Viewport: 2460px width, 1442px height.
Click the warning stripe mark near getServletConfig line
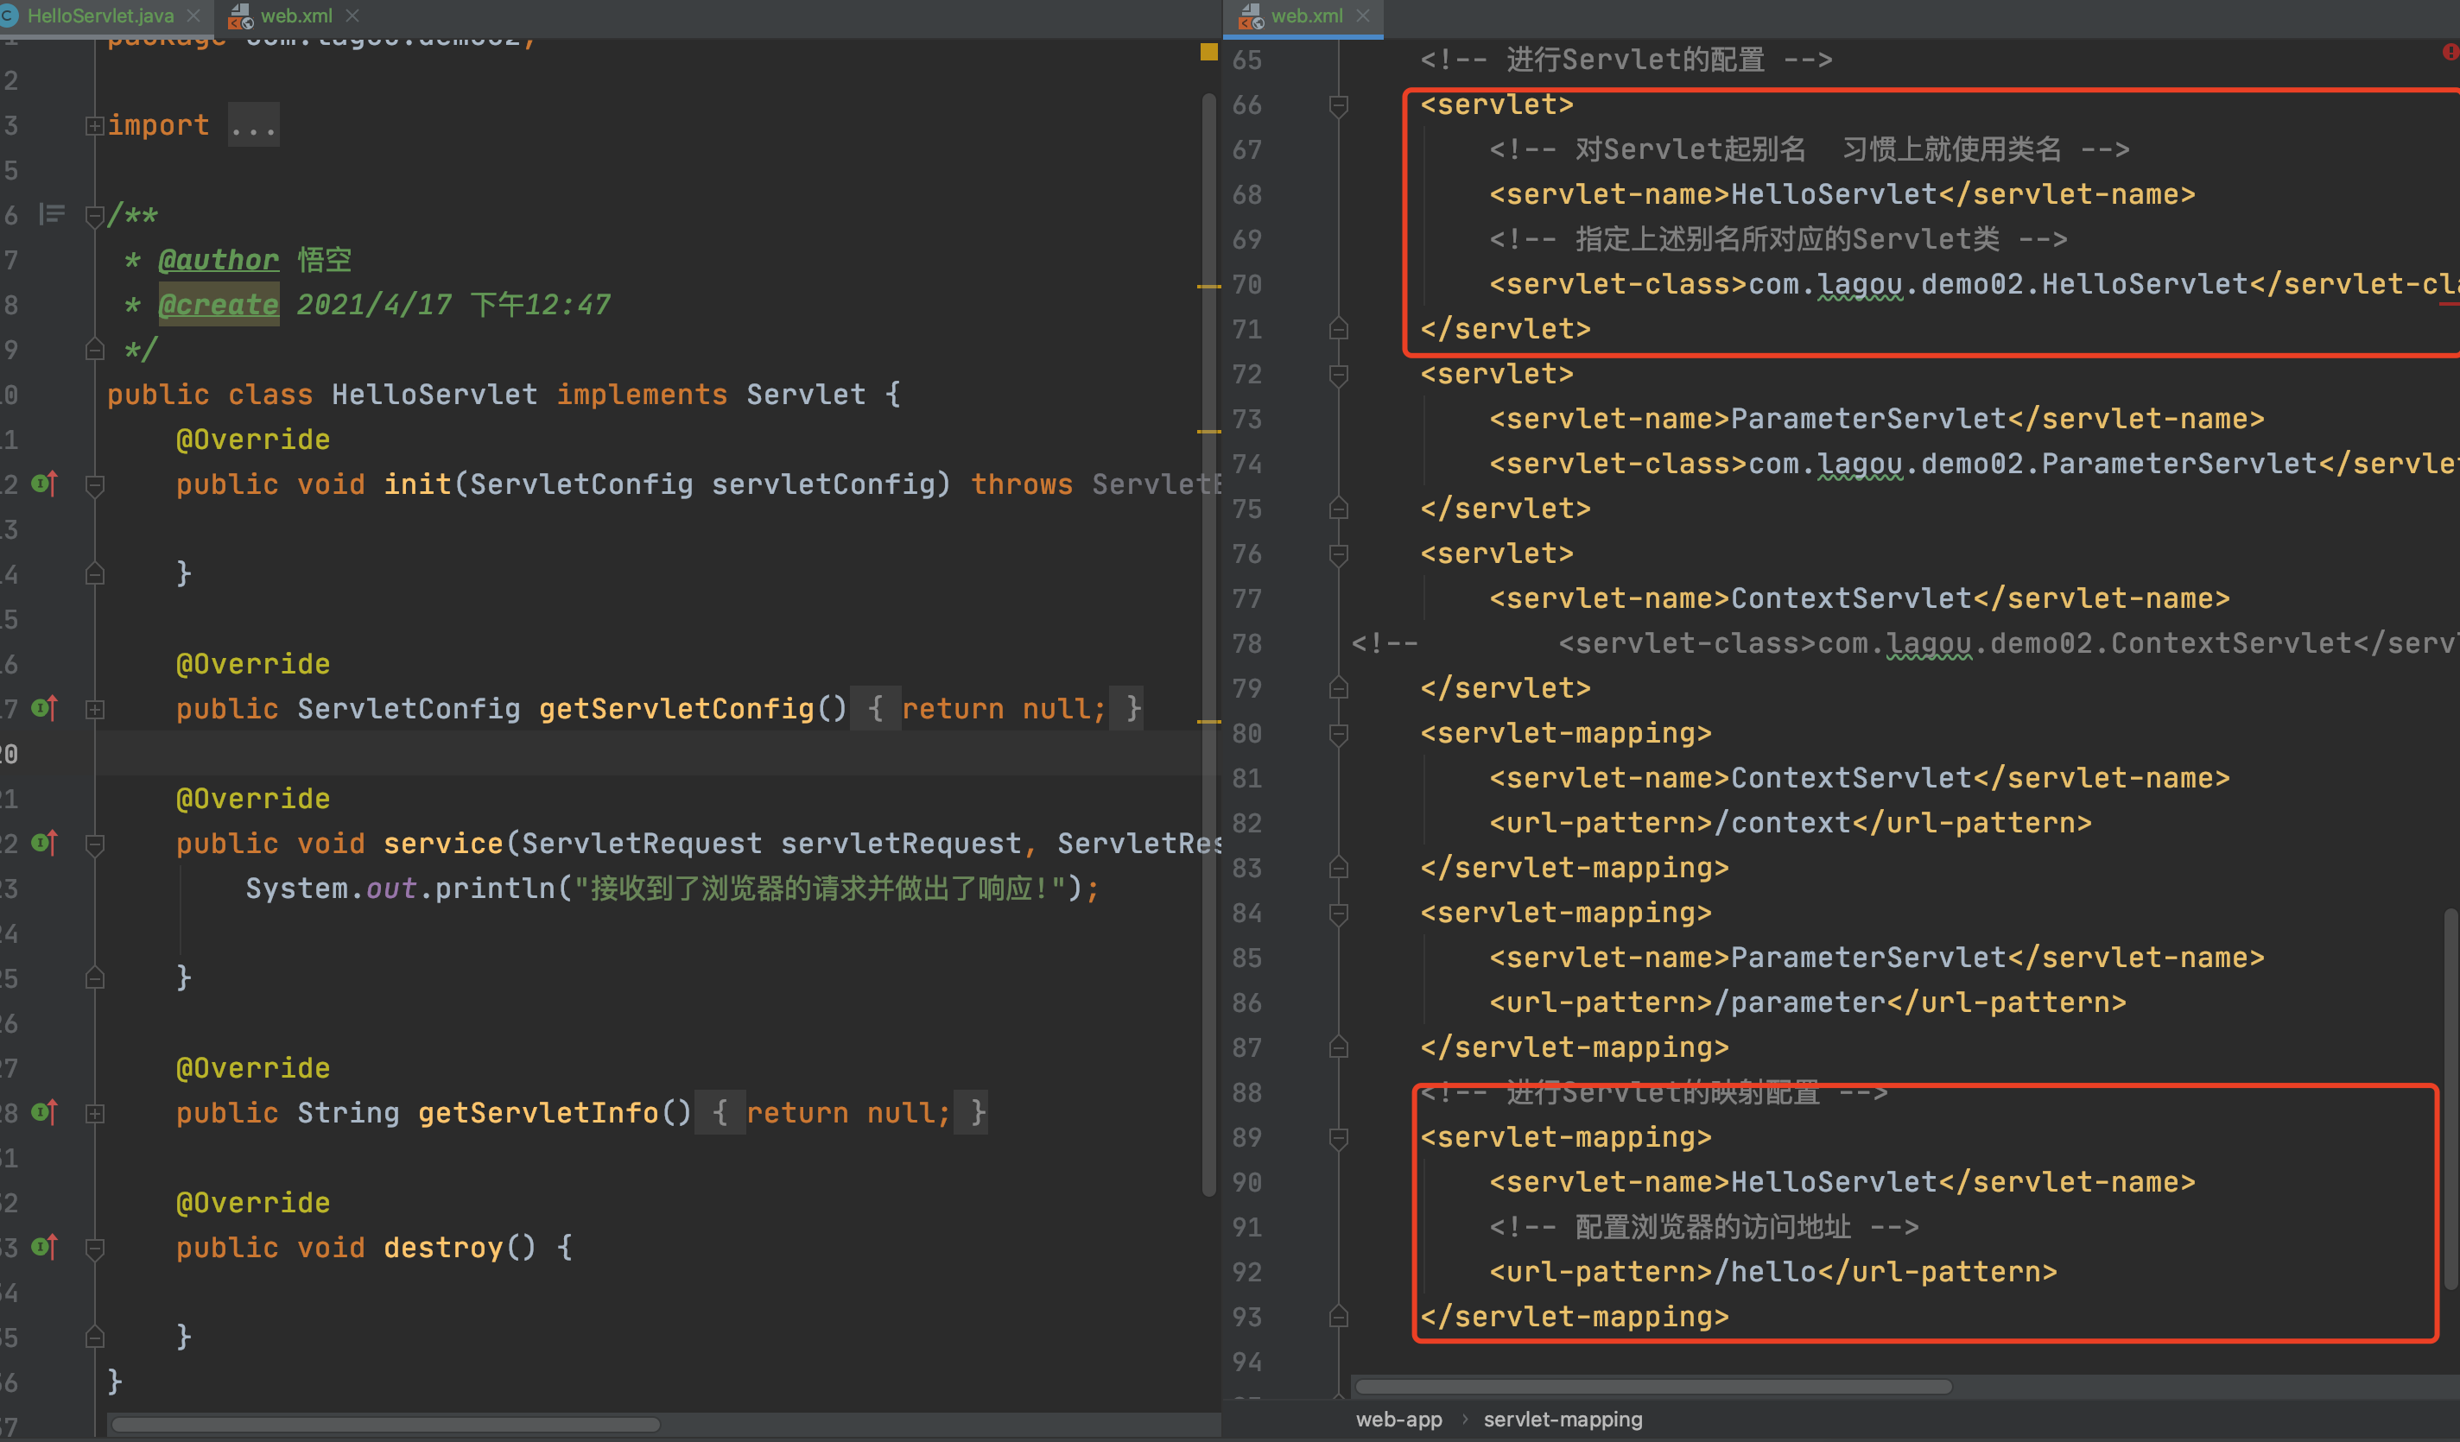pyautogui.click(x=1208, y=722)
